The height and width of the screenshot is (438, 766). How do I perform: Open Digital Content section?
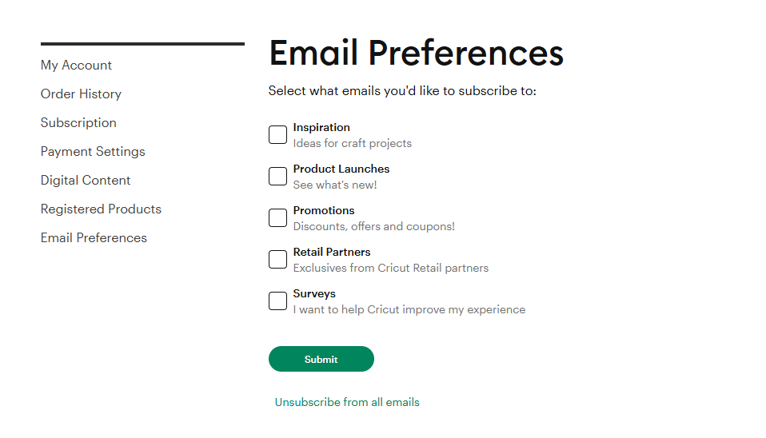[86, 181]
